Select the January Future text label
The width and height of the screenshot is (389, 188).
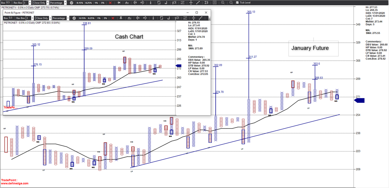click(x=310, y=48)
